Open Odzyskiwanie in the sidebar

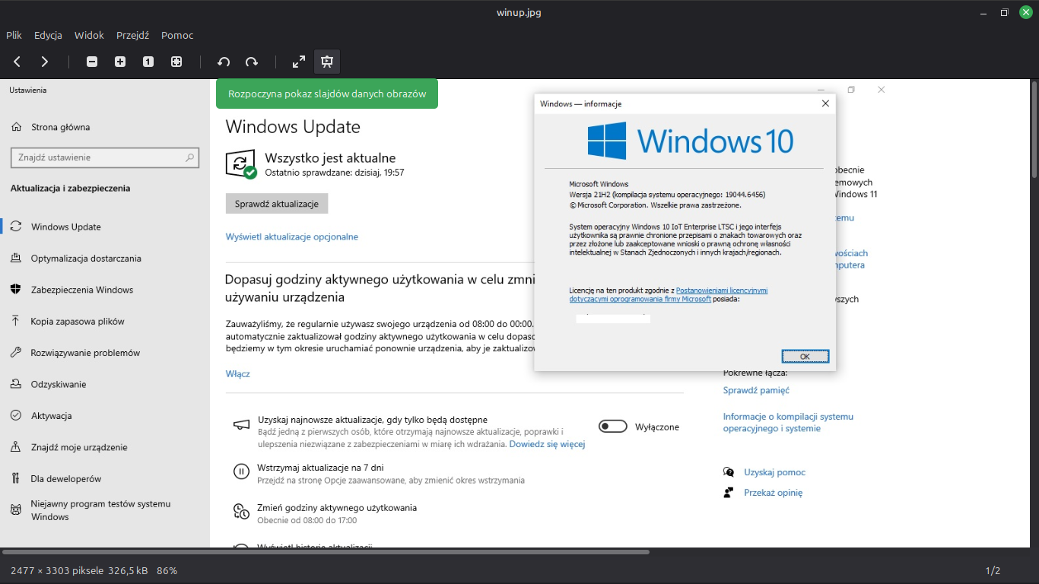pos(59,384)
